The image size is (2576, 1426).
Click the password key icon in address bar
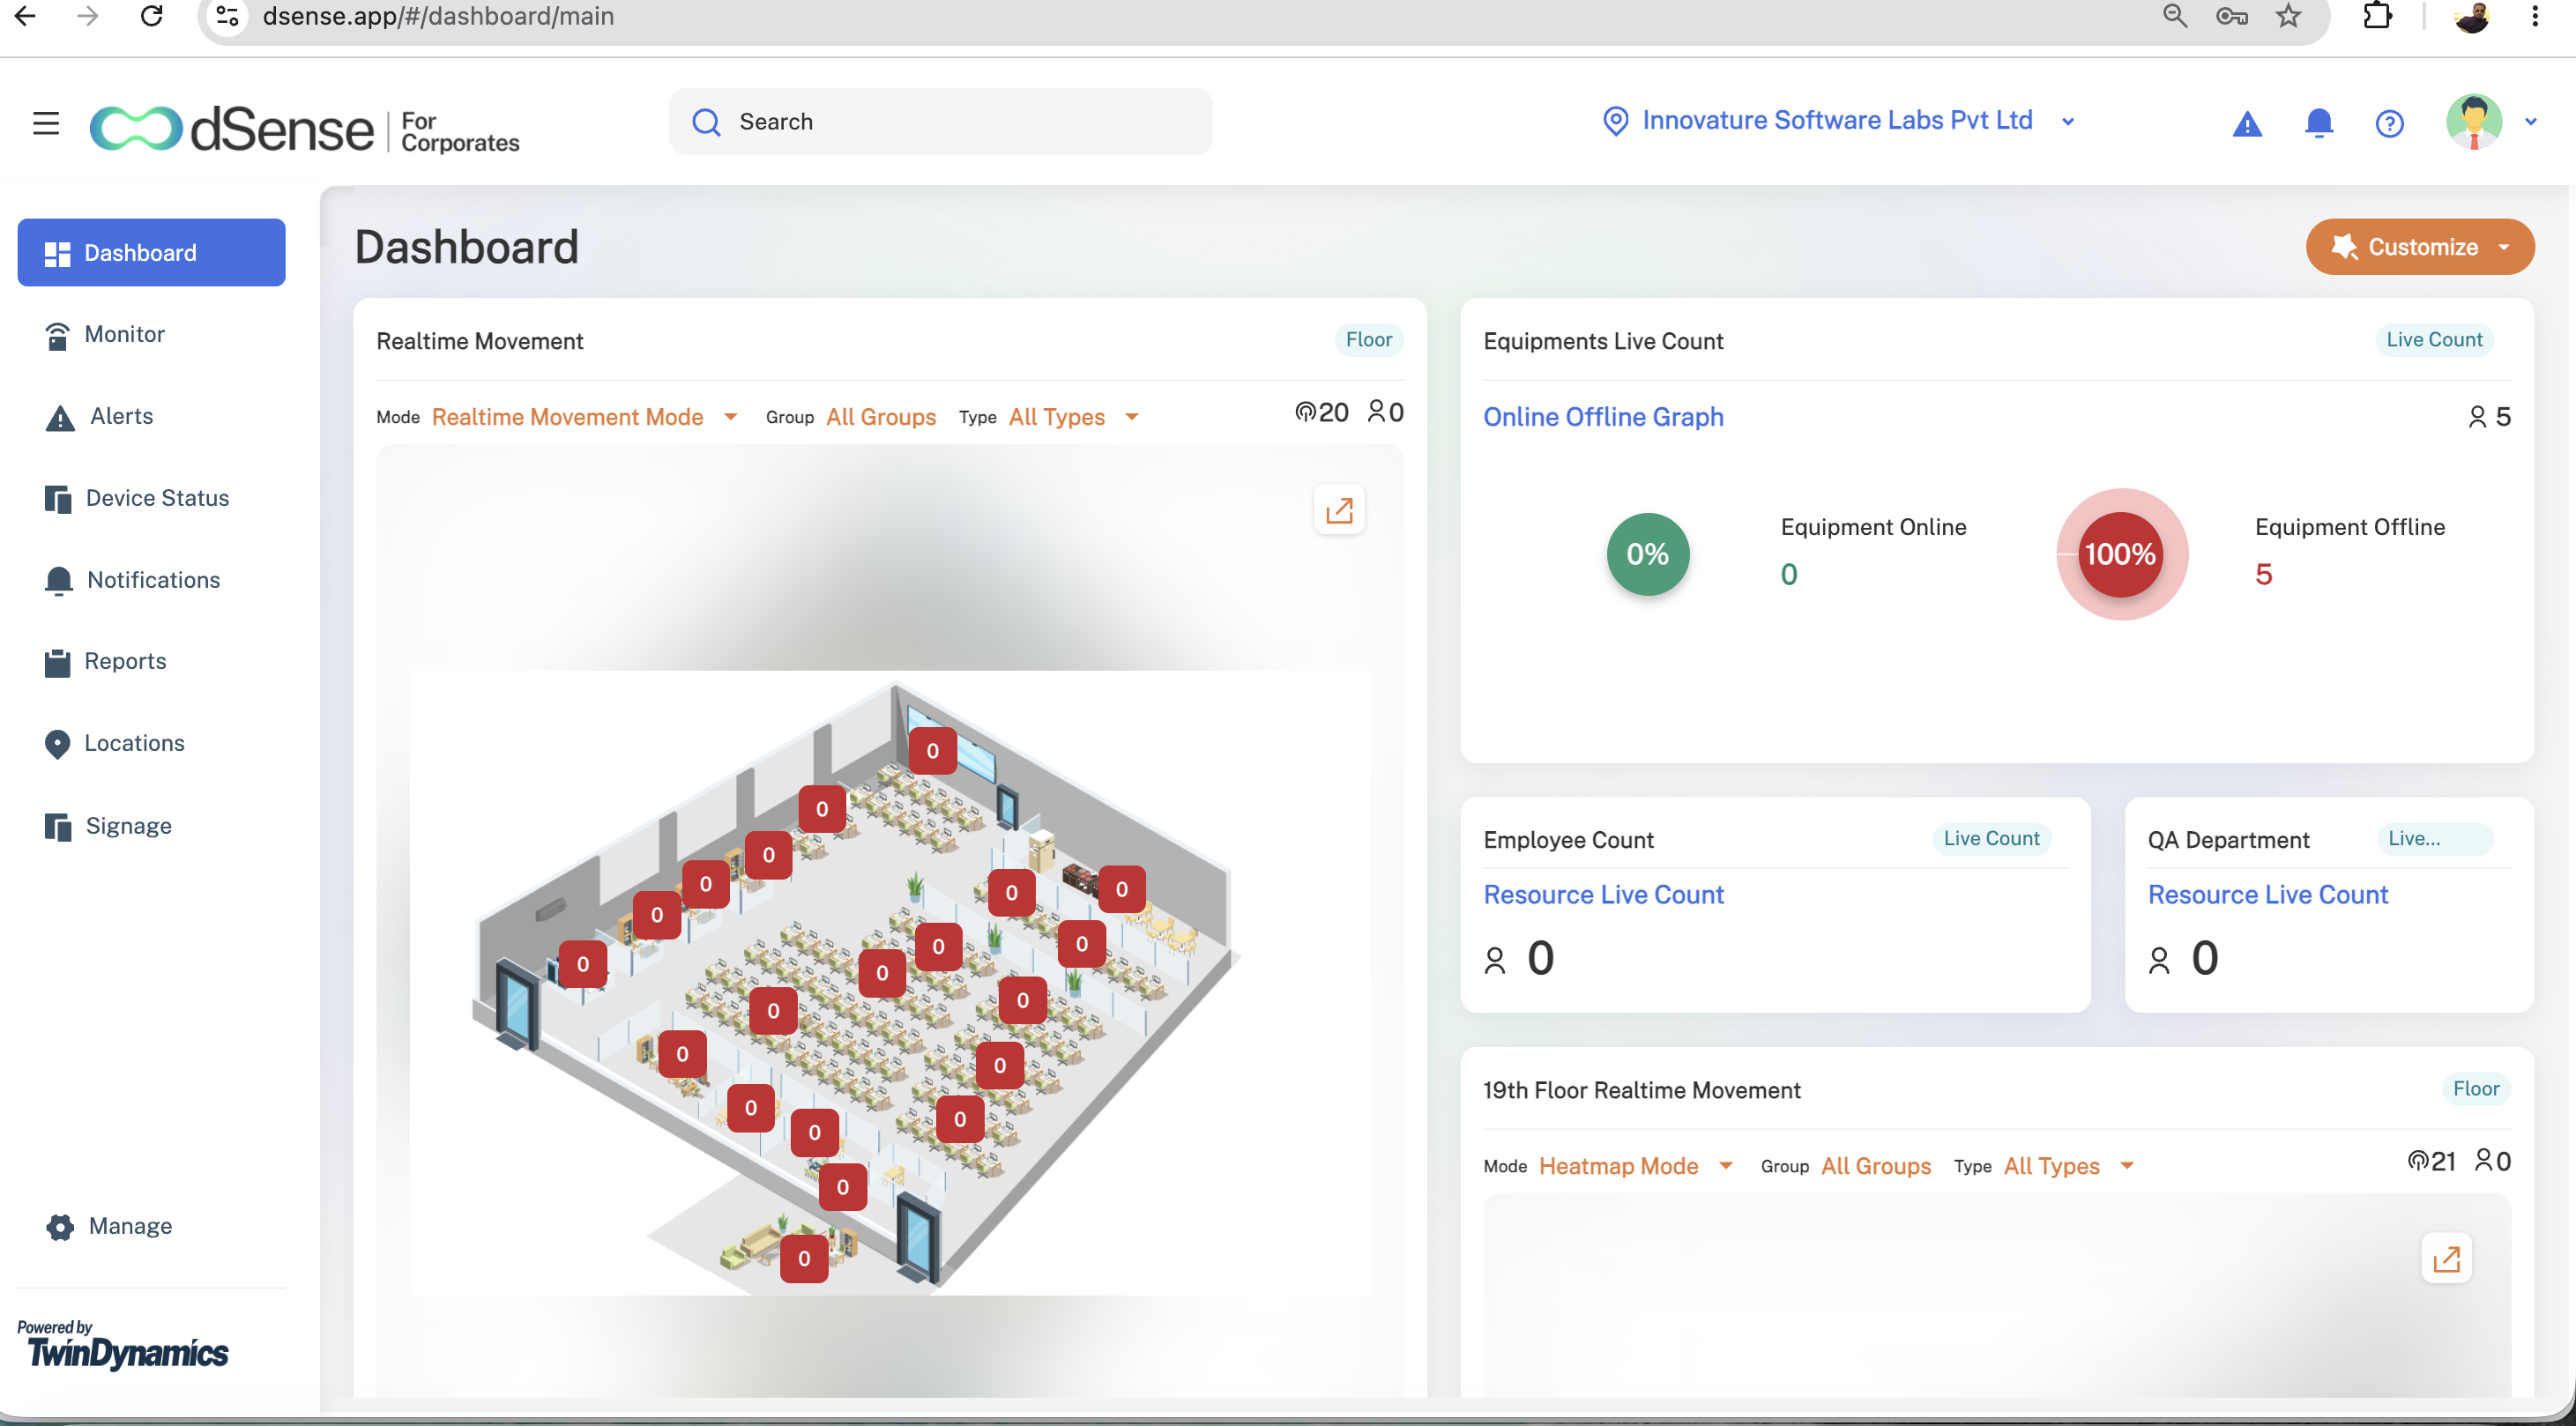[2231, 16]
